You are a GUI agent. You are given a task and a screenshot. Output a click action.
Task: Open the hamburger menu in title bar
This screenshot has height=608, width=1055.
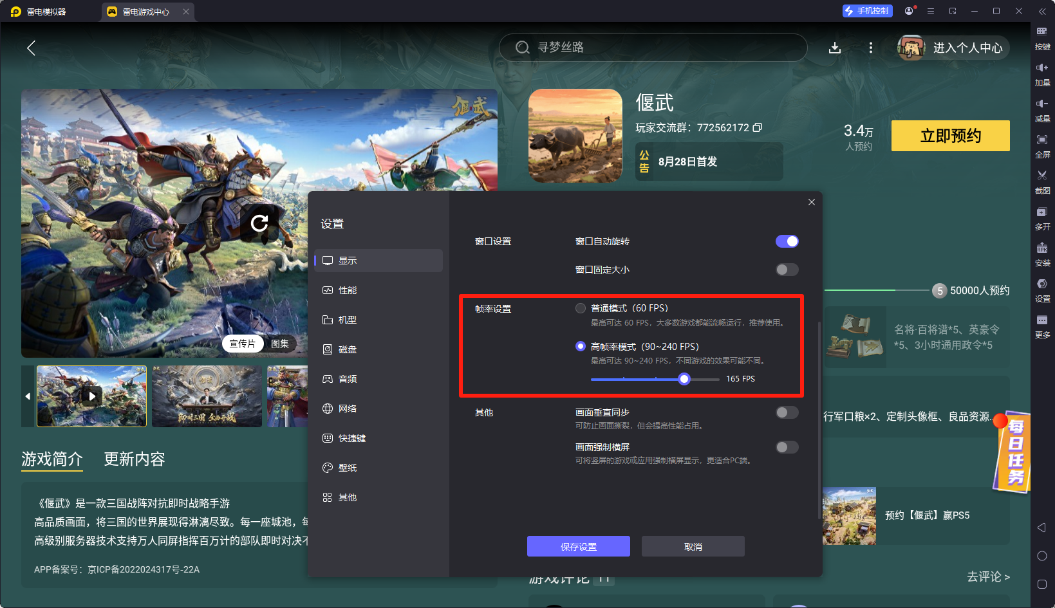pos(931,11)
